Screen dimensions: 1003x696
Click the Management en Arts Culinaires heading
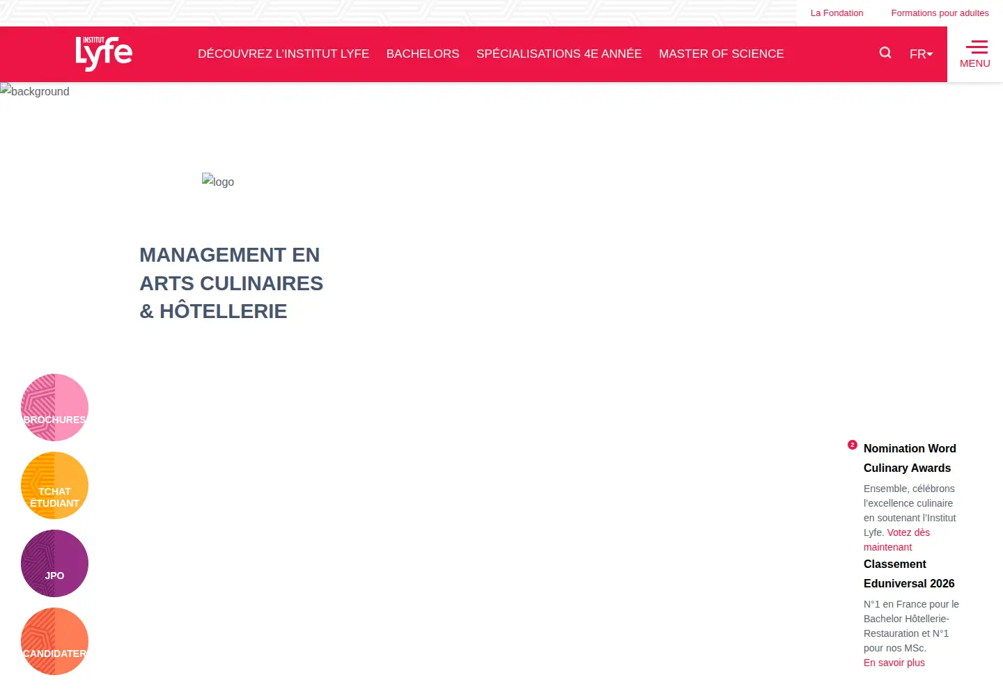click(x=231, y=283)
